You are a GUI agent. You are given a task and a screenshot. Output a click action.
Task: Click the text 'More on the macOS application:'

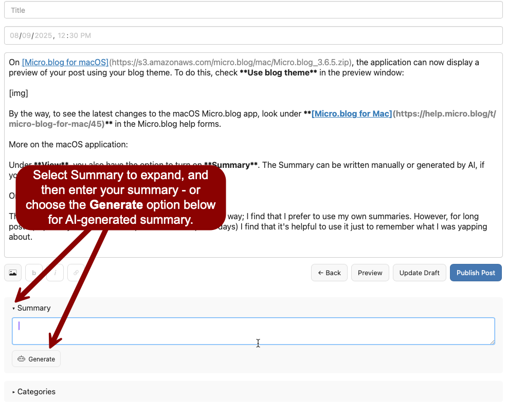tap(68, 144)
